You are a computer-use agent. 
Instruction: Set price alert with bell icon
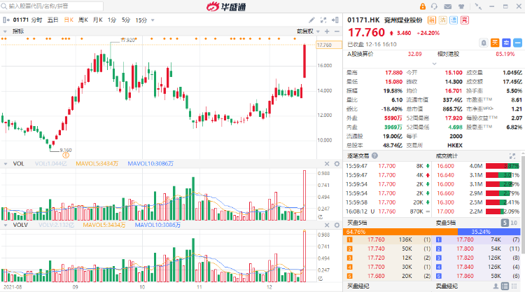click(484, 43)
